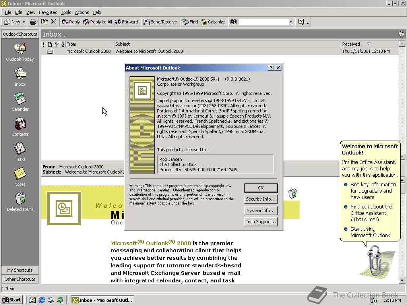Open the Tasks shortcut
Image resolution: width=407 pixels, height=305 pixels.
[x=20, y=152]
